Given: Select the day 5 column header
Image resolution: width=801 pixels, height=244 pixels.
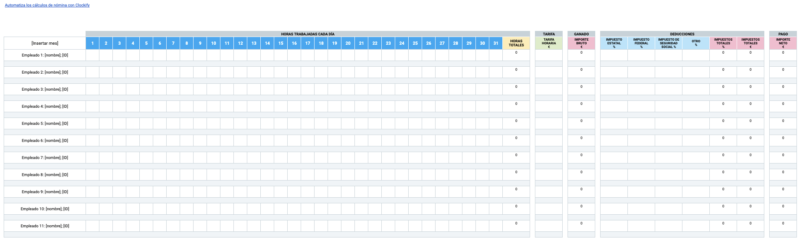Looking at the screenshot, I should [x=146, y=43].
